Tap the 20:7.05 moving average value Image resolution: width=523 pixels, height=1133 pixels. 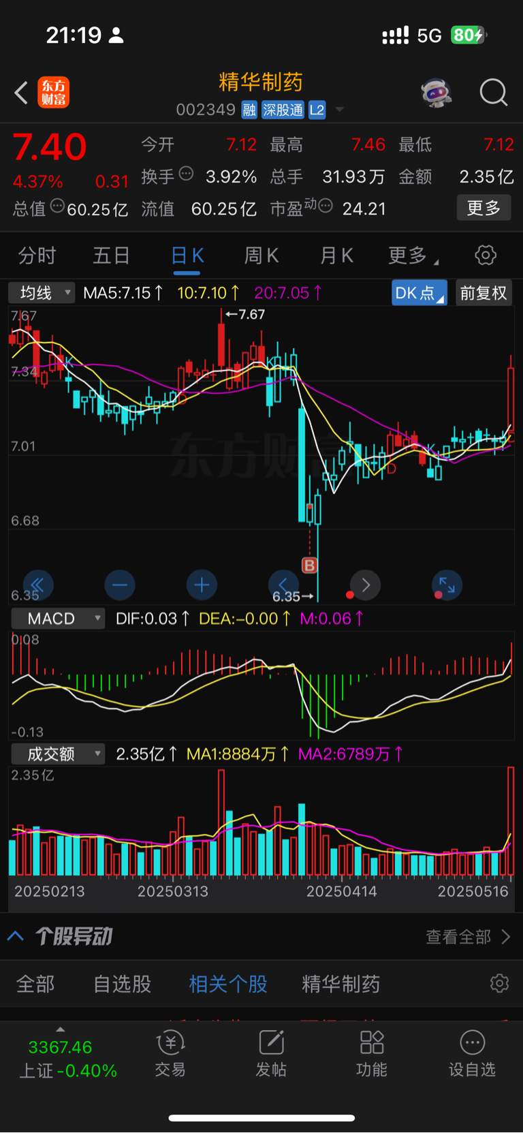tap(288, 293)
